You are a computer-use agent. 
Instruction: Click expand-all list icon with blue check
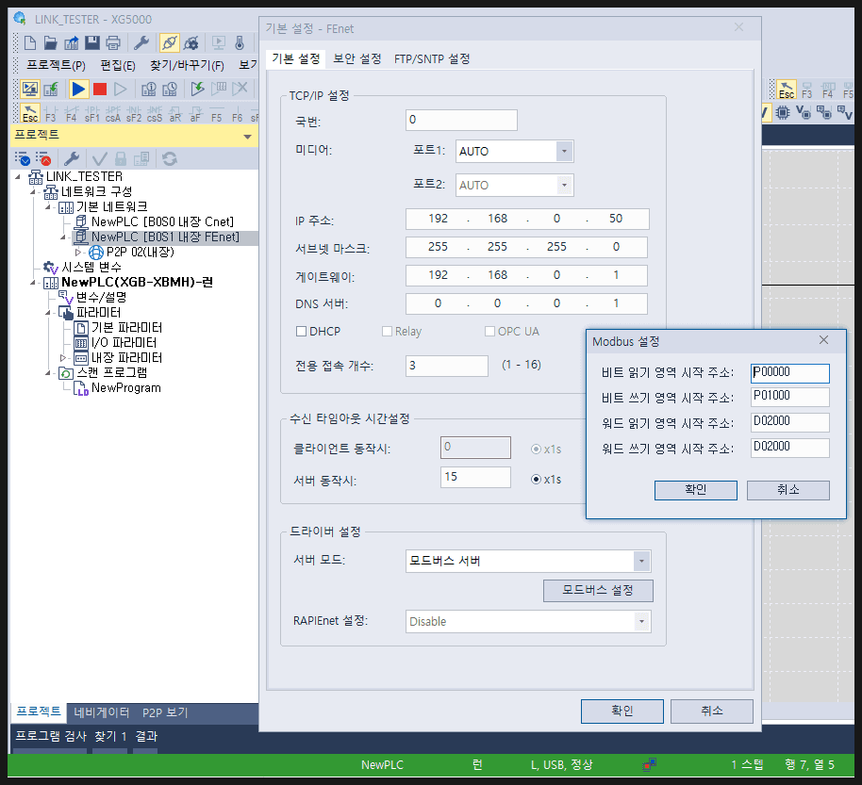coord(23,159)
